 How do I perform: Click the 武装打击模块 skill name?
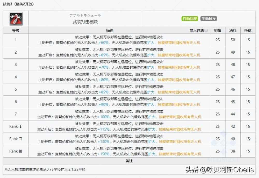[x=85, y=22]
